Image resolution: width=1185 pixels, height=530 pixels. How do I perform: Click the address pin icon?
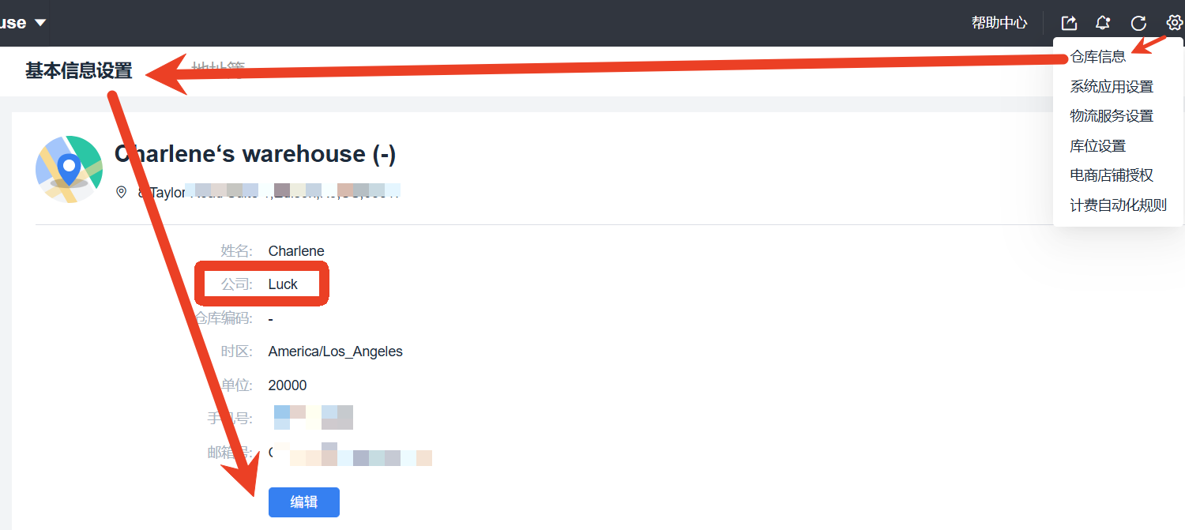click(121, 192)
